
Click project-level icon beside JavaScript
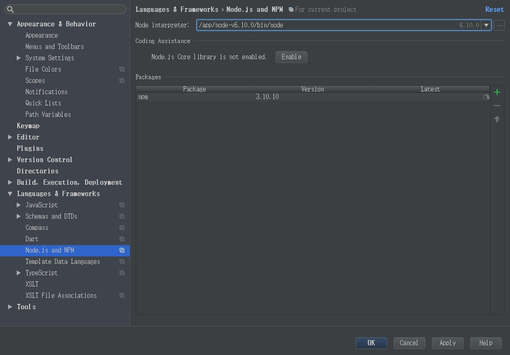(122, 205)
